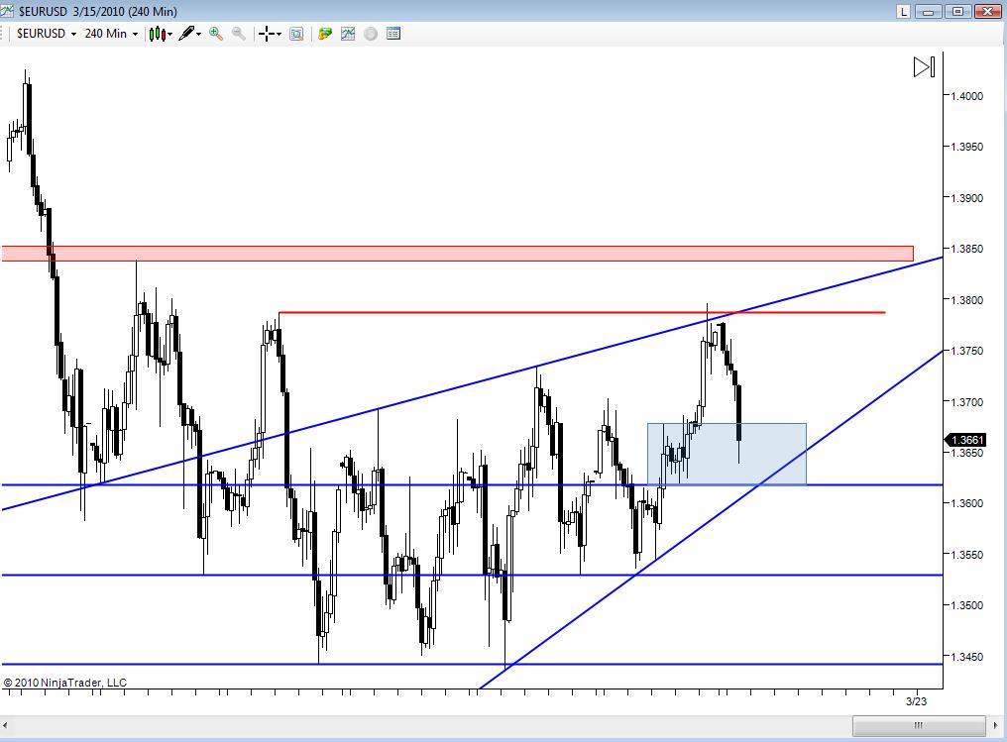
Task: Click the greyed-out strategies icon
Action: tap(371, 34)
